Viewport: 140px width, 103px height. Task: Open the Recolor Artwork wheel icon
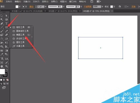[120, 7]
